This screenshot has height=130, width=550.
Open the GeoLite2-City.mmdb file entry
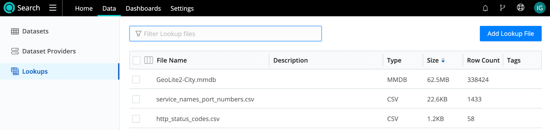(x=186, y=80)
